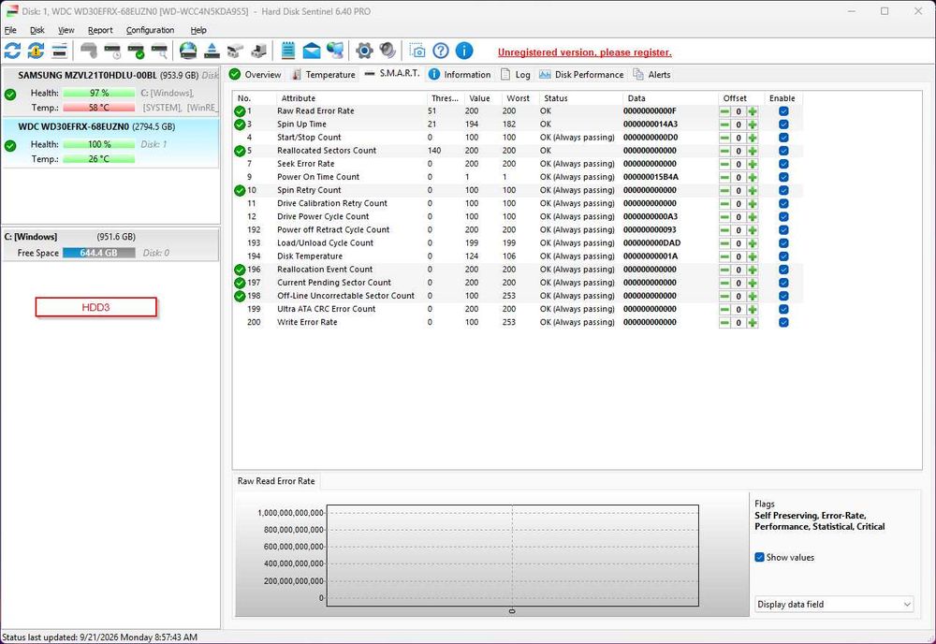Click the Unregistered version register link

pos(585,52)
